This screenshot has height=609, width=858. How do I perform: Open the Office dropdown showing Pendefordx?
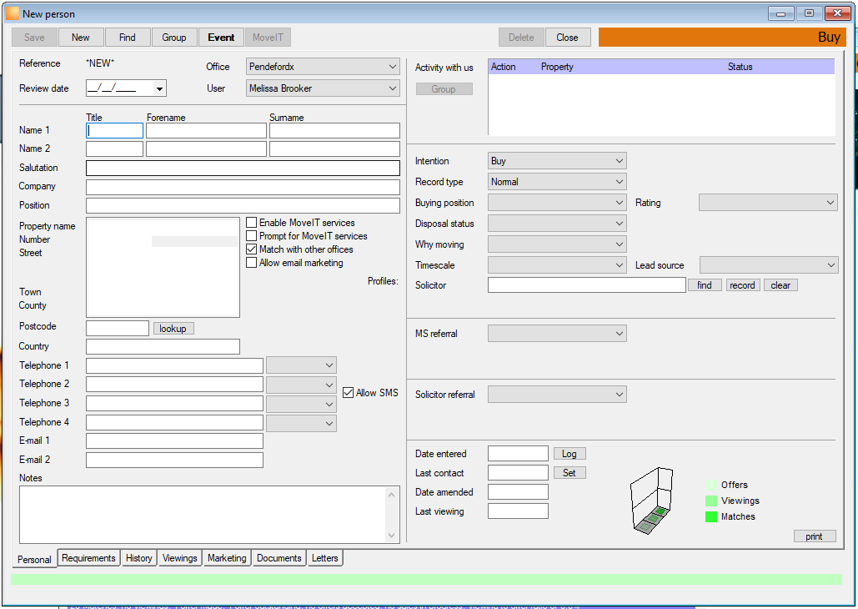[323, 67]
